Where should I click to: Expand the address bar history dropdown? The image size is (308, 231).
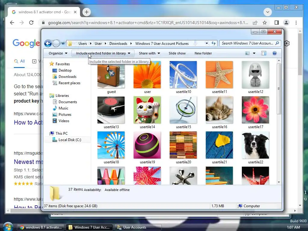[207, 43]
